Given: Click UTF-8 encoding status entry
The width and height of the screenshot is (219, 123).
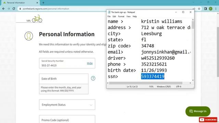Looking at the screenshot, I should (x=179, y=86).
